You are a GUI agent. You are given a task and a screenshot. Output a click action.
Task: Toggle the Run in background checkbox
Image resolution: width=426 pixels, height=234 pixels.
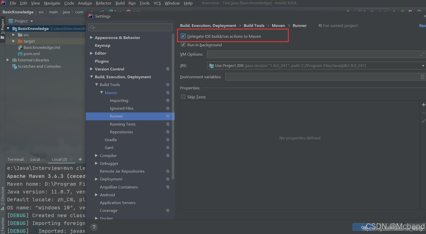(x=183, y=45)
